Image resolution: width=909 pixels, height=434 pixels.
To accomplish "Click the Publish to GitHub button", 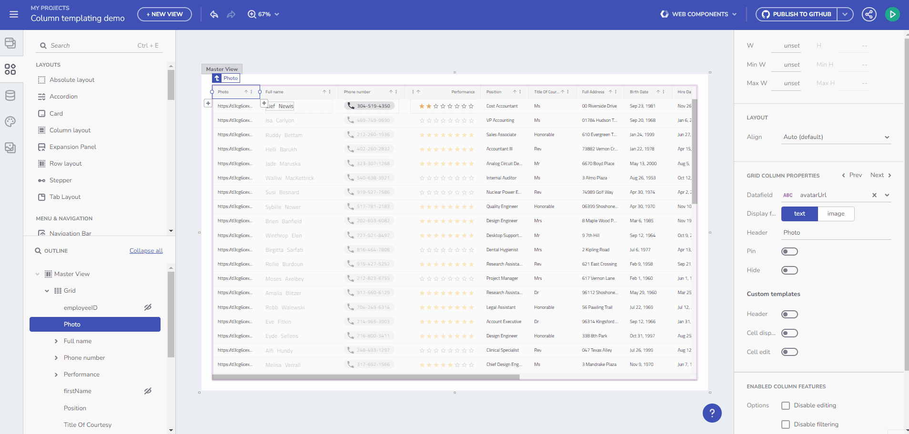I will pos(796,14).
